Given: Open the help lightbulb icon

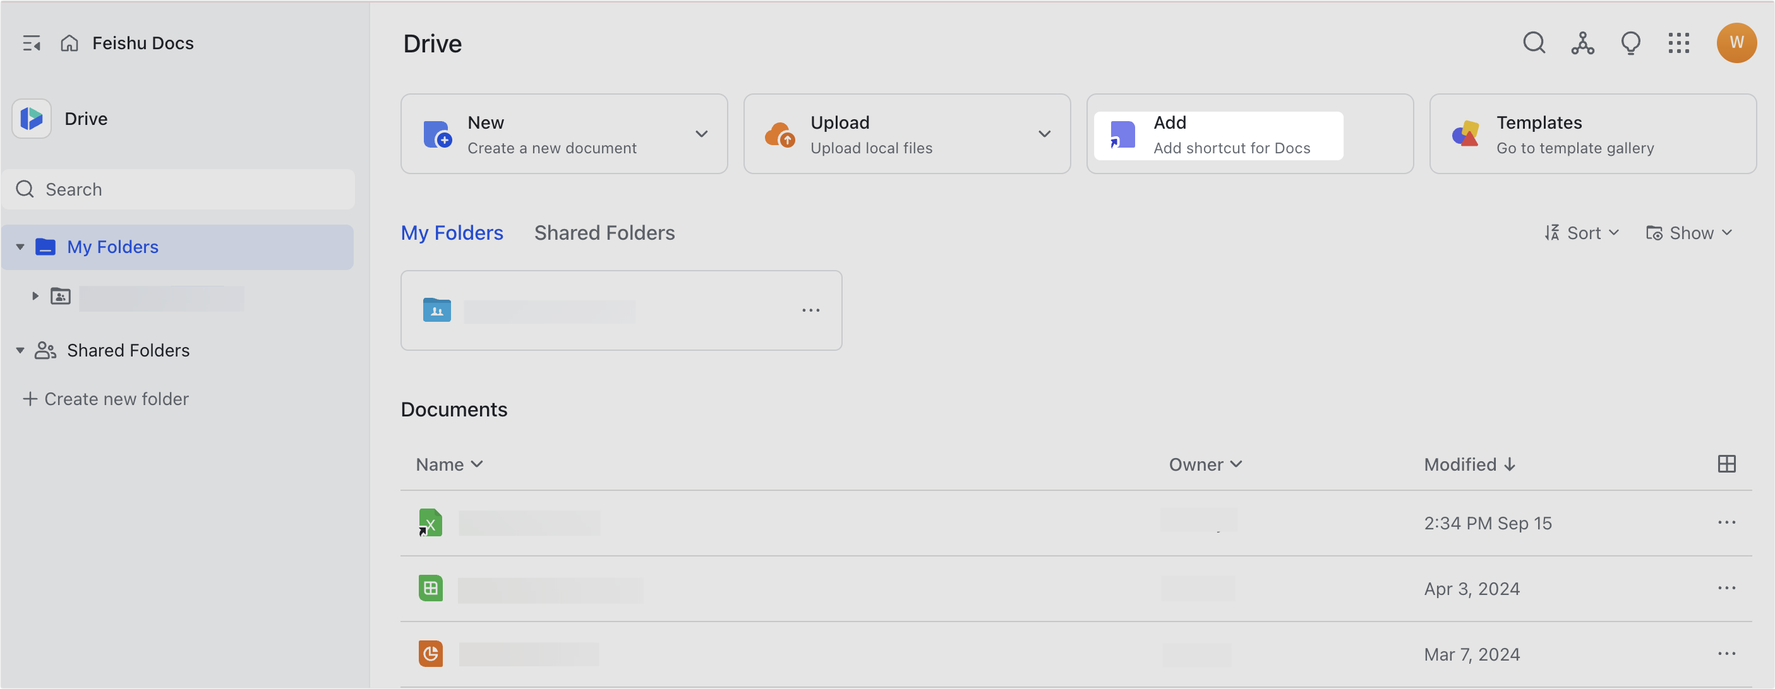Looking at the screenshot, I should [1630, 43].
